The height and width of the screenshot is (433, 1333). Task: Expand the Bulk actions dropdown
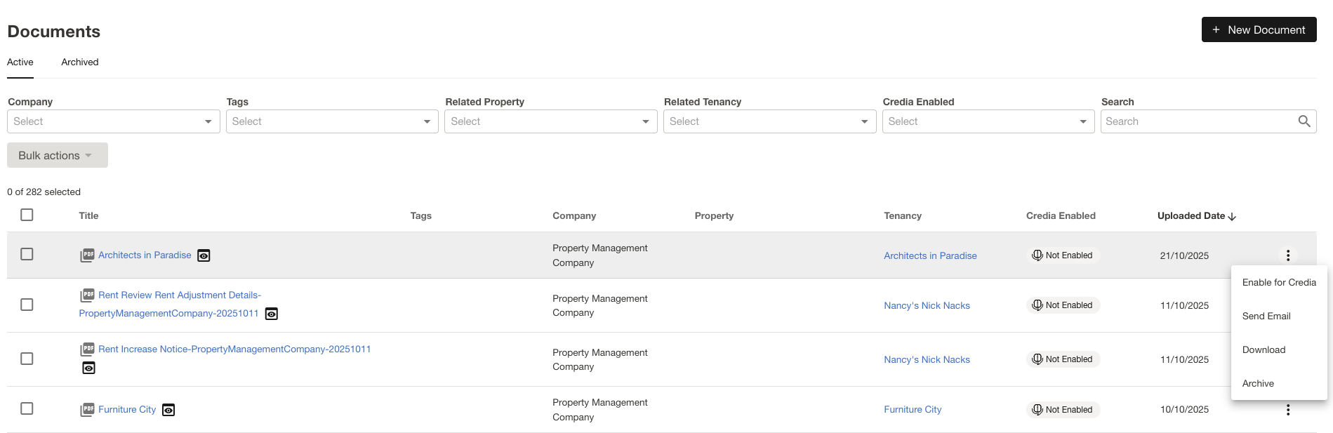[x=57, y=155]
